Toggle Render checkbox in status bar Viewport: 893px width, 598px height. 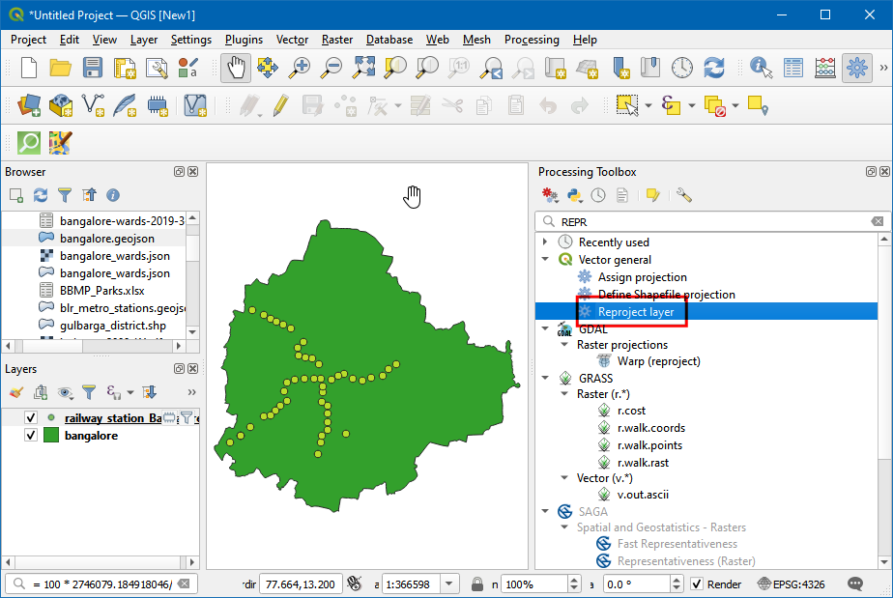coord(698,584)
